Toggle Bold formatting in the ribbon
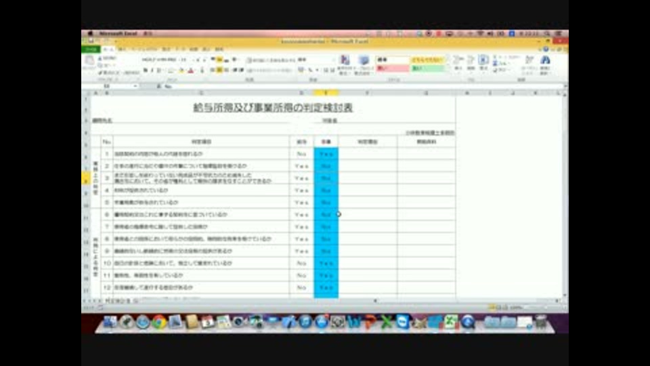This screenshot has width=650, height=366. pos(146,70)
